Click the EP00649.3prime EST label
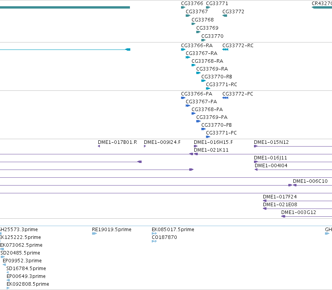This screenshot has width=332, height=290. pos(26,276)
